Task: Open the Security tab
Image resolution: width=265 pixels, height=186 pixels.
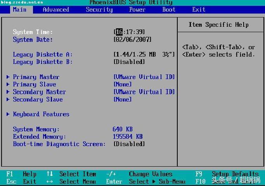Action: [x=99, y=10]
